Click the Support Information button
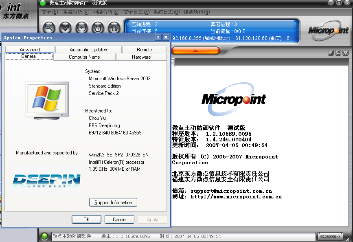 pyautogui.click(x=113, y=202)
